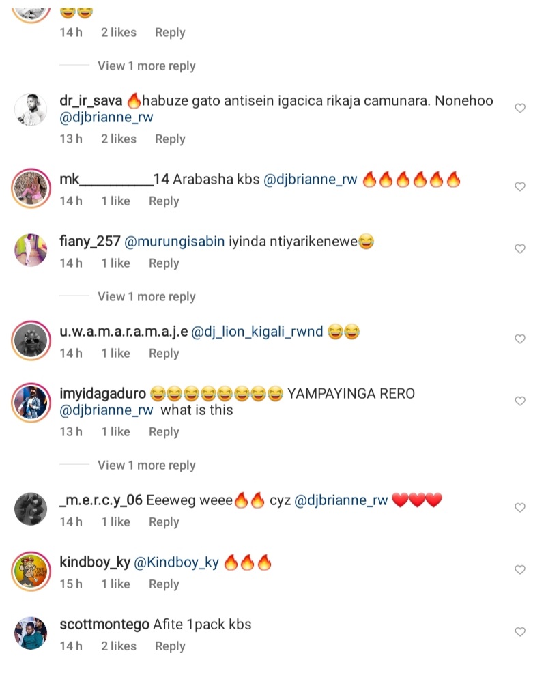Viewport: 546px width, 673px height.
Task: View 2 likes on dr_ir_sava's comment
Action: (x=119, y=139)
